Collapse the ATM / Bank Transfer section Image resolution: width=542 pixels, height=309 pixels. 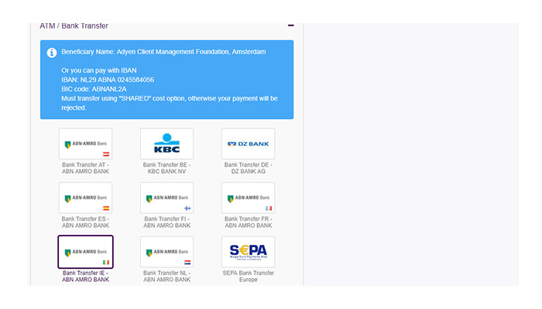click(x=290, y=25)
